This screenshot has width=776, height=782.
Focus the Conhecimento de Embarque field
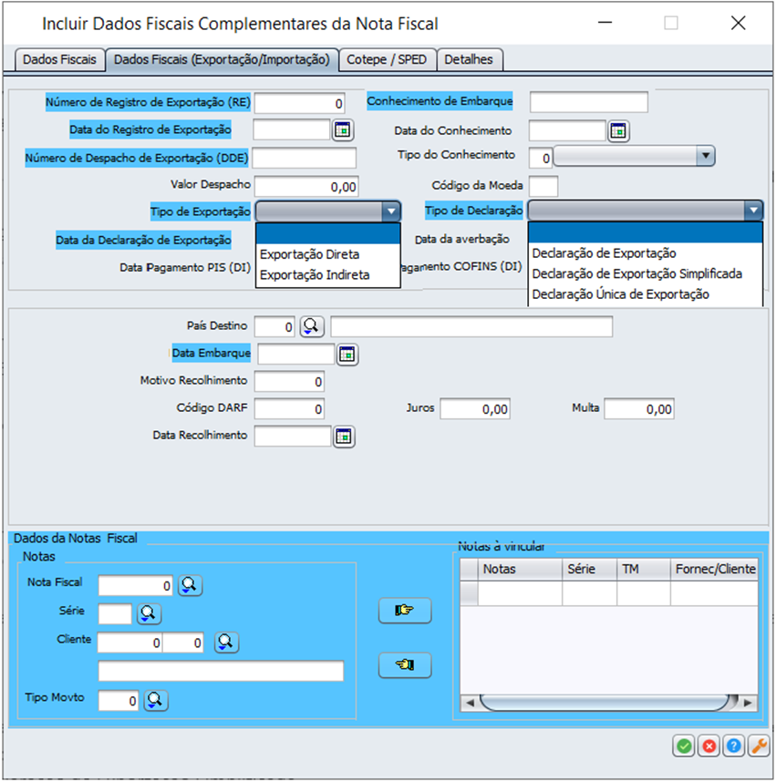pos(589,102)
